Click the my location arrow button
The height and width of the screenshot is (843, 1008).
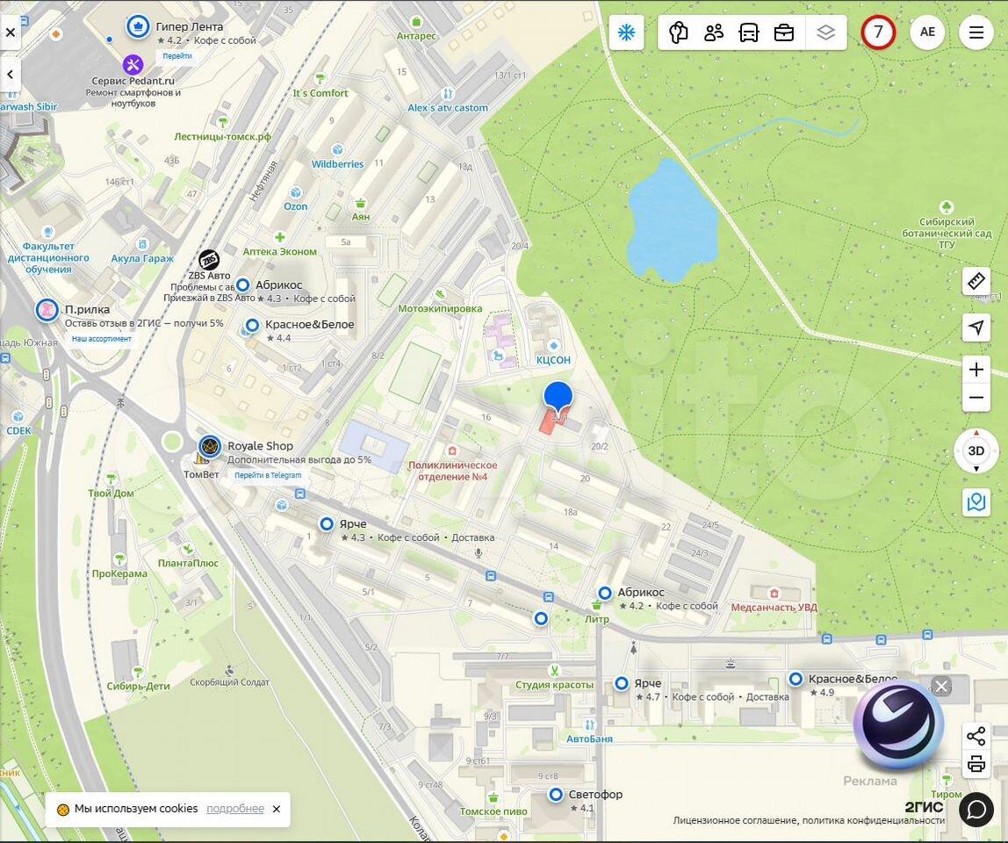pos(976,328)
